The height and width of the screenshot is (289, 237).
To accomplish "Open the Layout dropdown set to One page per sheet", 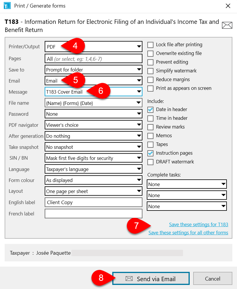I will tap(139, 191).
